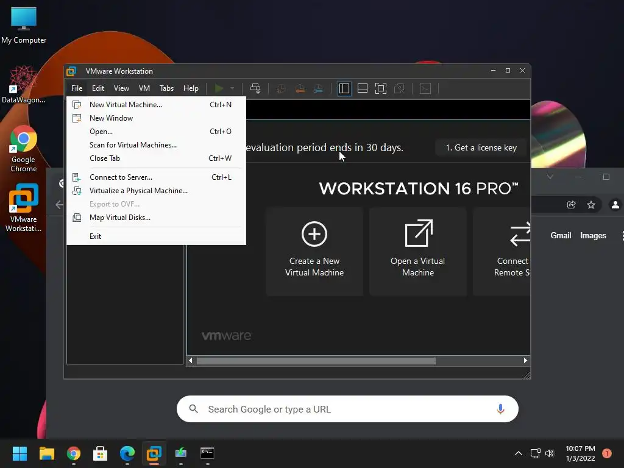Click the Unity mode toolbar icon

click(x=399, y=88)
